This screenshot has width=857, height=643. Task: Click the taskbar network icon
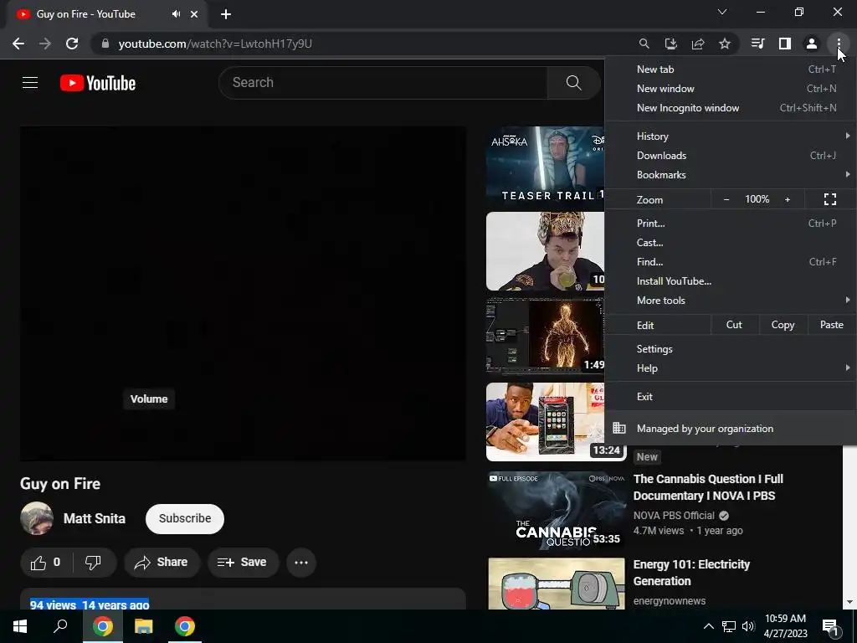click(x=729, y=626)
